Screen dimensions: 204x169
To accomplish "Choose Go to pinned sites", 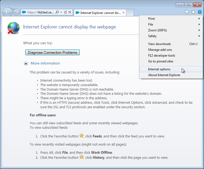I will [171, 61].
